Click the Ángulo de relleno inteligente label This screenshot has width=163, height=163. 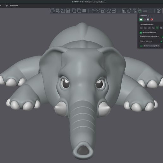(149, 36)
